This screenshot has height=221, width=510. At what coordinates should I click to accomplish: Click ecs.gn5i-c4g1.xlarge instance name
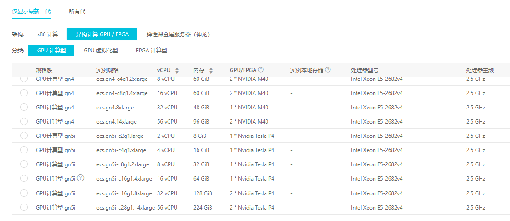121,150
